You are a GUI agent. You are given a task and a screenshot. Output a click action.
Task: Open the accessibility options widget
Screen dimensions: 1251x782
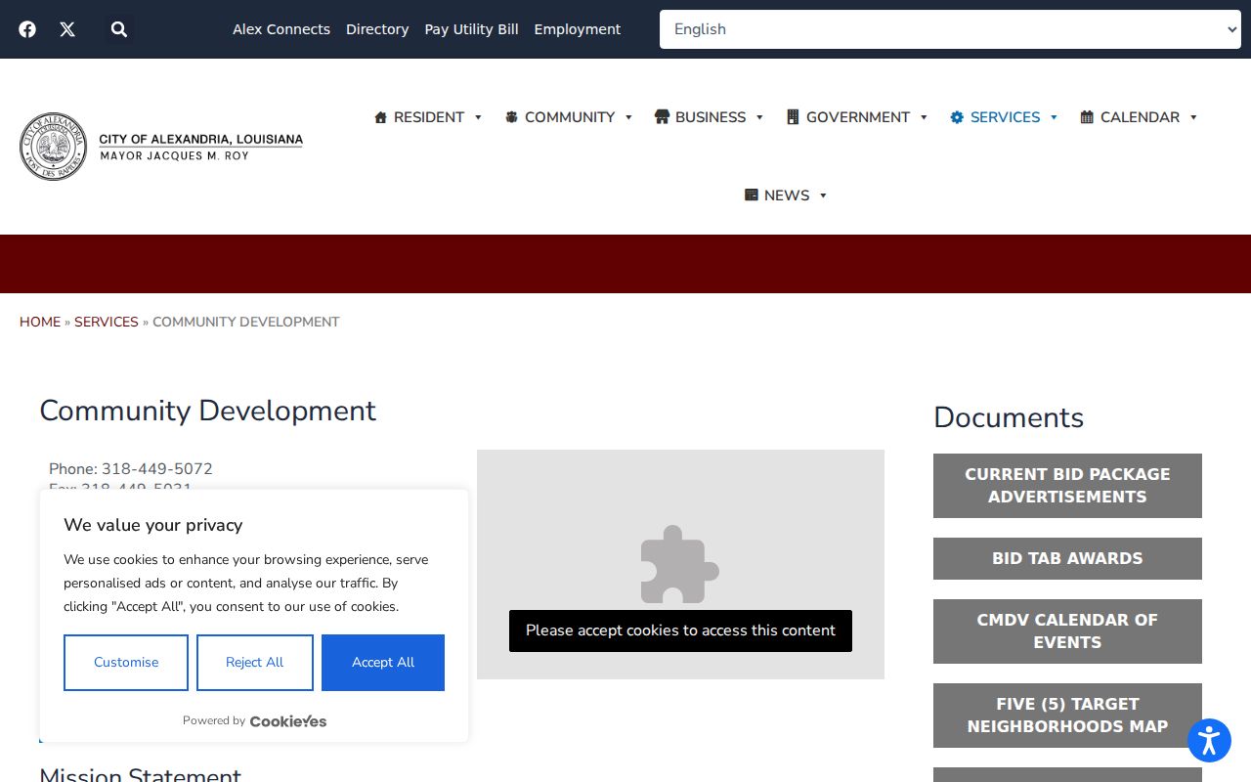(x=1209, y=740)
